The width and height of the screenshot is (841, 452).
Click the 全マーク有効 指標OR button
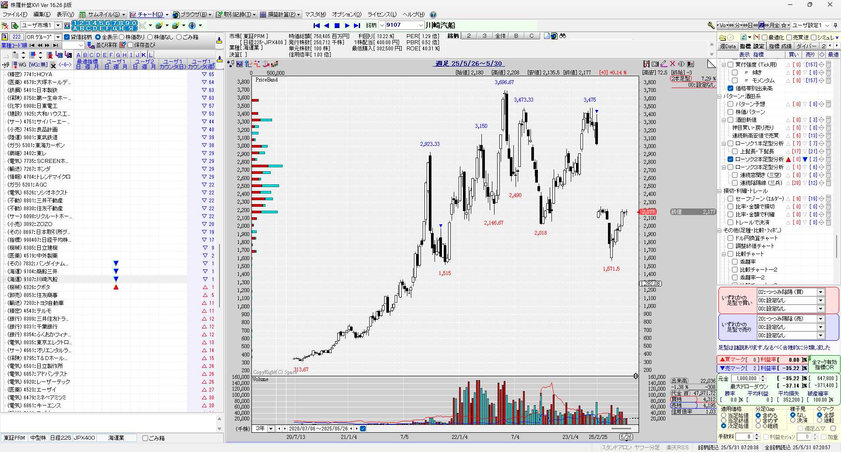coord(824,365)
